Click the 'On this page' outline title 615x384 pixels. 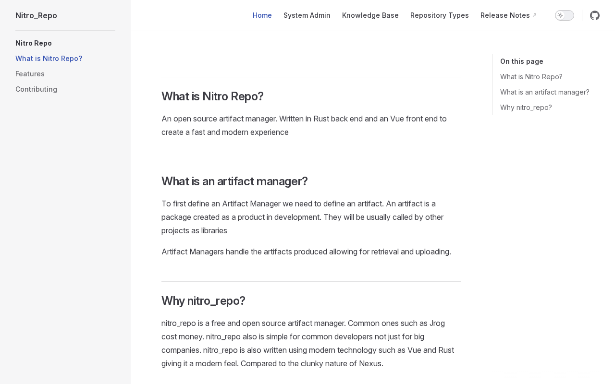click(521, 61)
